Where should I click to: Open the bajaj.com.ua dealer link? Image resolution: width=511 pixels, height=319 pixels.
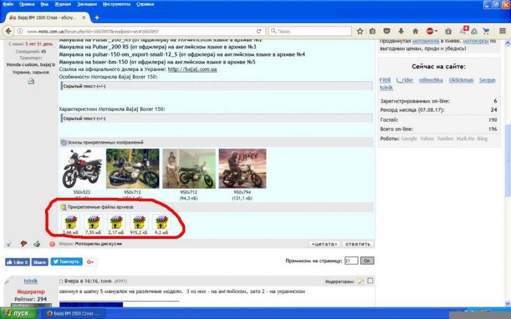click(x=192, y=69)
